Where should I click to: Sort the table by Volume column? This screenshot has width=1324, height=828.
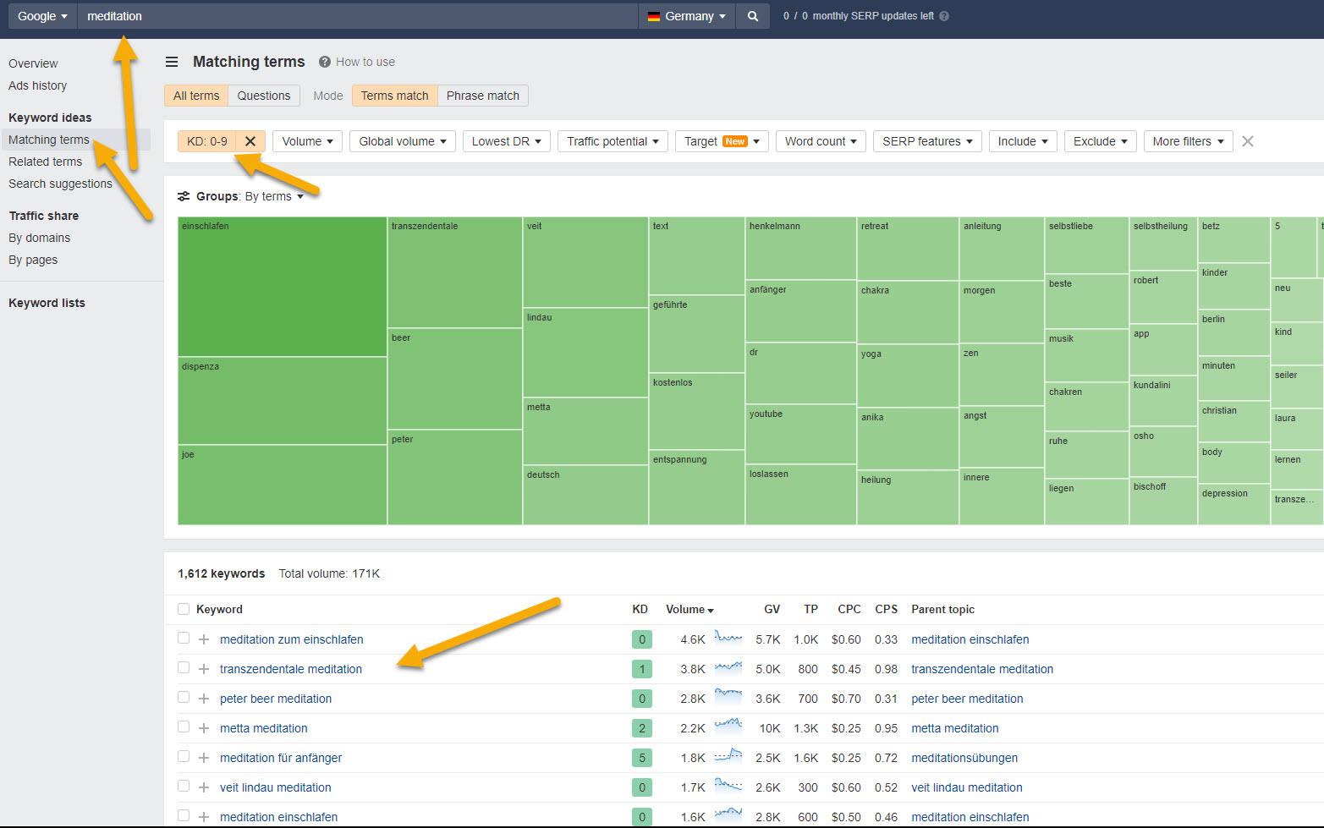point(689,609)
